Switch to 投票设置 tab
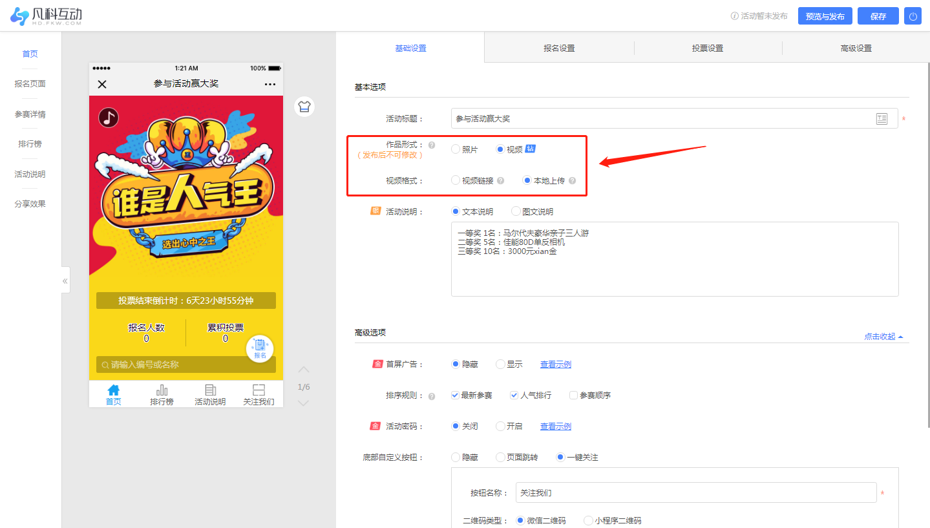Screen dimensions: 930x528 tap(708, 48)
